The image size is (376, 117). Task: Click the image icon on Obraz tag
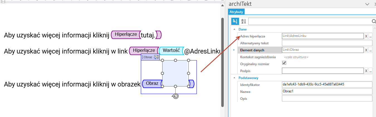click(x=156, y=57)
